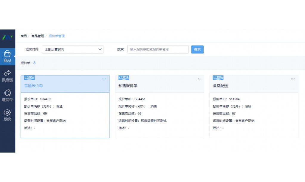Viewport: 305px width, 182px height.
Task: Click the 已激活 status badge on 普通报价单
Action: (29, 77)
